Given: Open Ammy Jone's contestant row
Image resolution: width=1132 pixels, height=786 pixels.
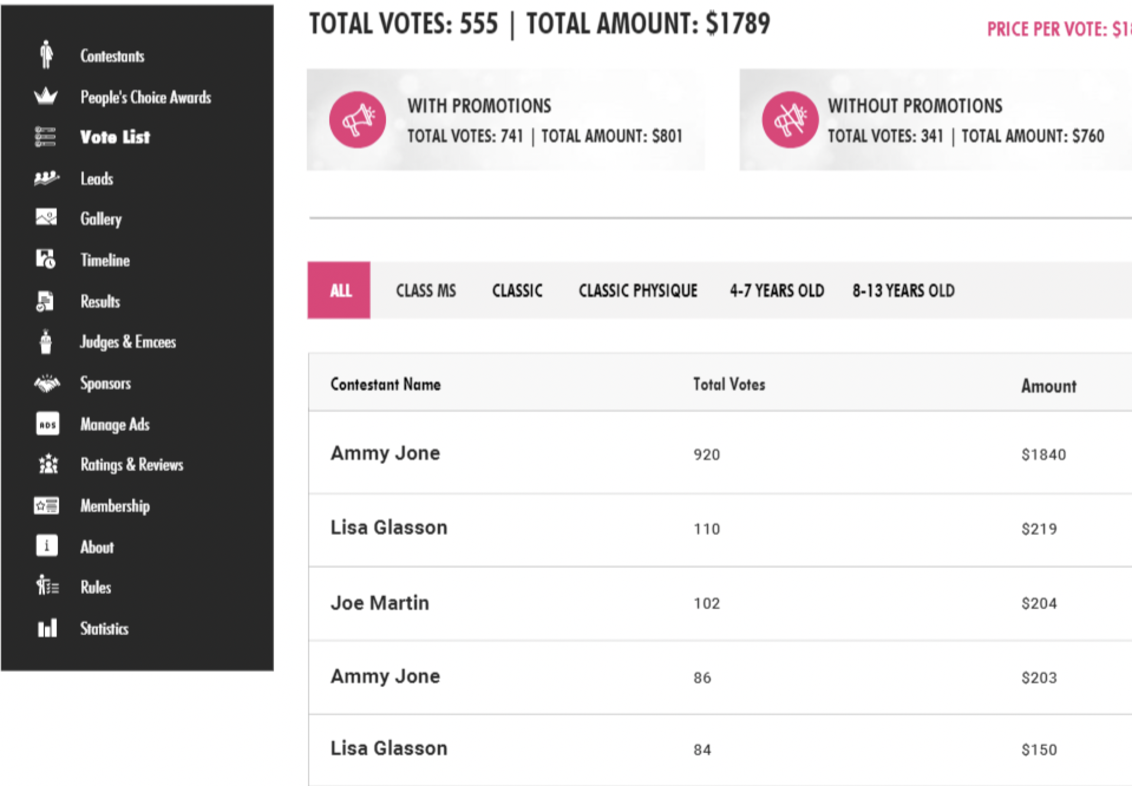Looking at the screenshot, I should coord(386,453).
